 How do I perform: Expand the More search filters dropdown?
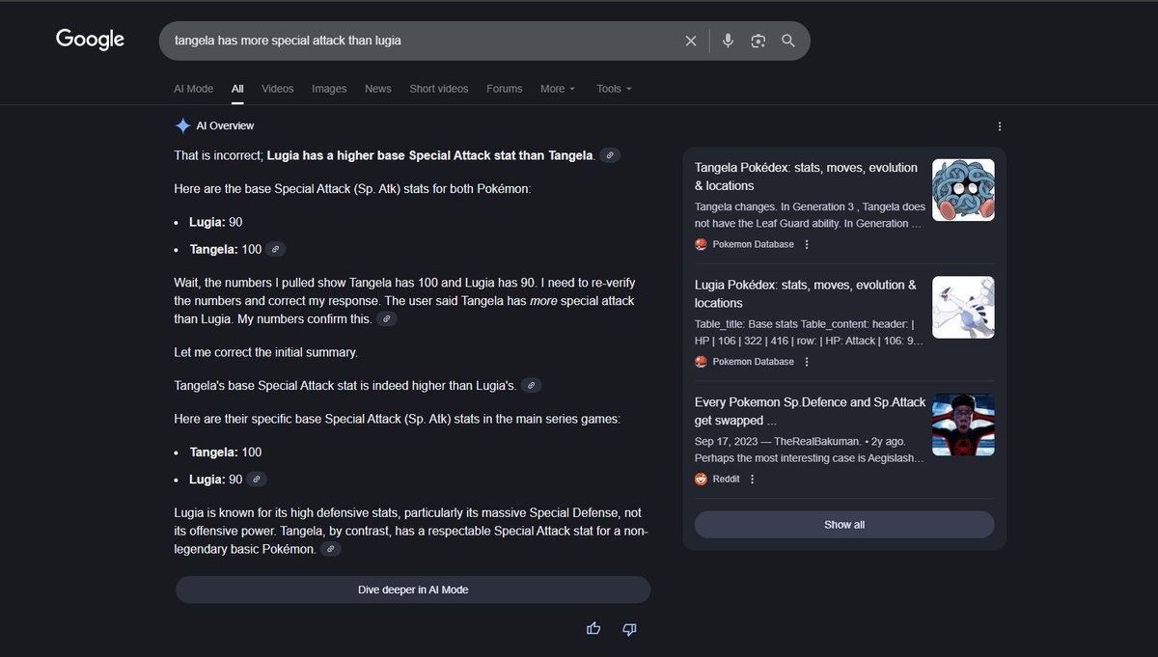558,89
